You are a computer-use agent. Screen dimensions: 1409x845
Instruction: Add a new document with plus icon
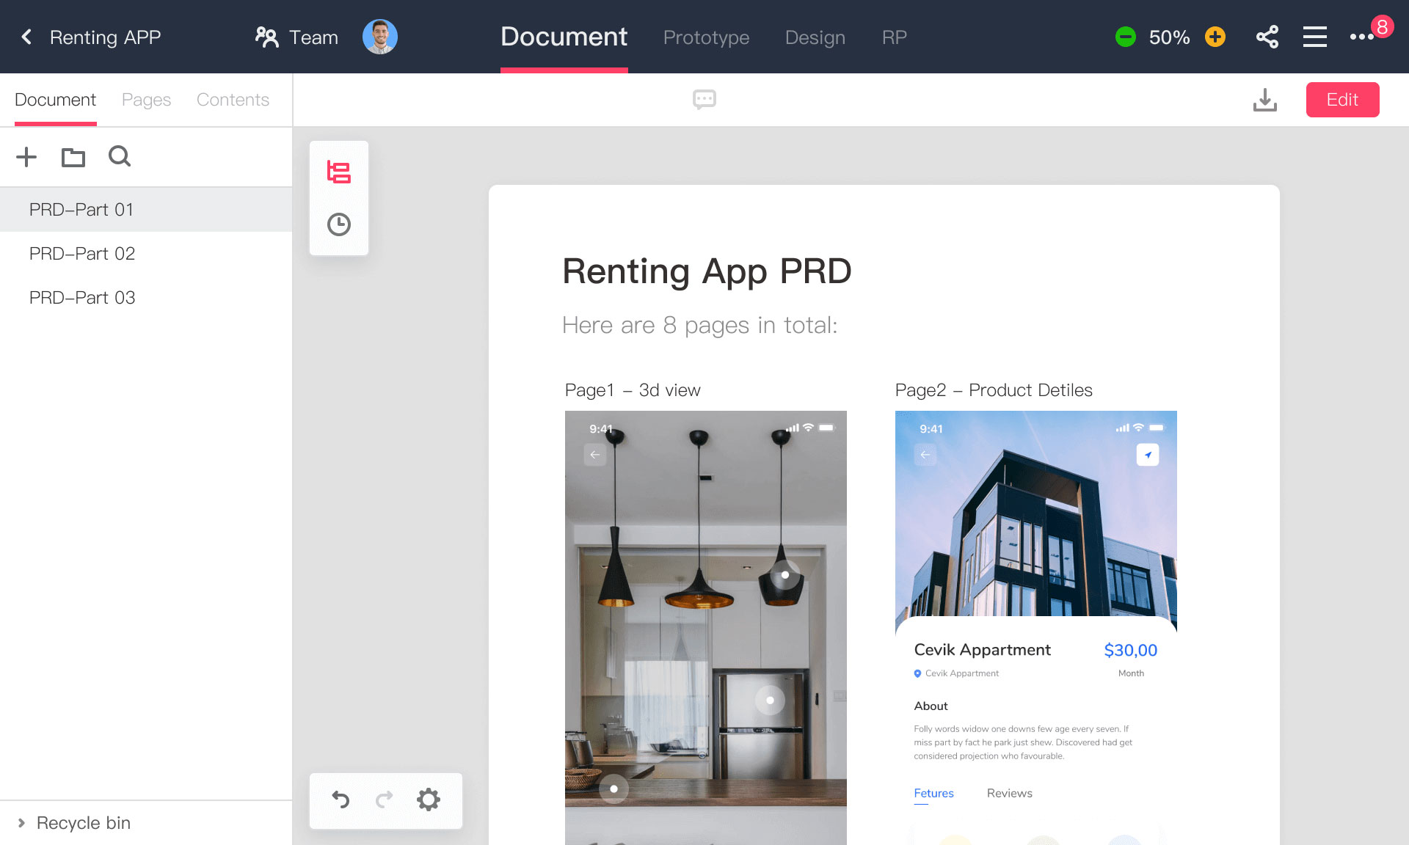tap(26, 156)
